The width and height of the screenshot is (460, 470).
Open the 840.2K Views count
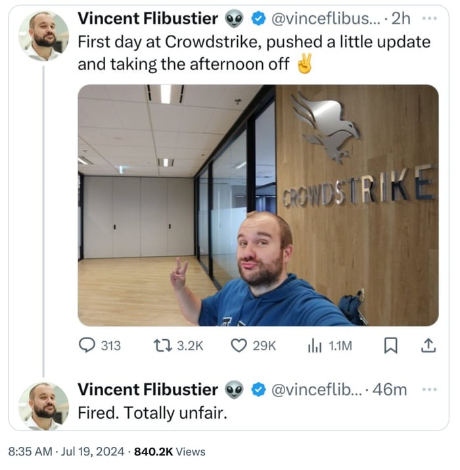tap(170, 452)
